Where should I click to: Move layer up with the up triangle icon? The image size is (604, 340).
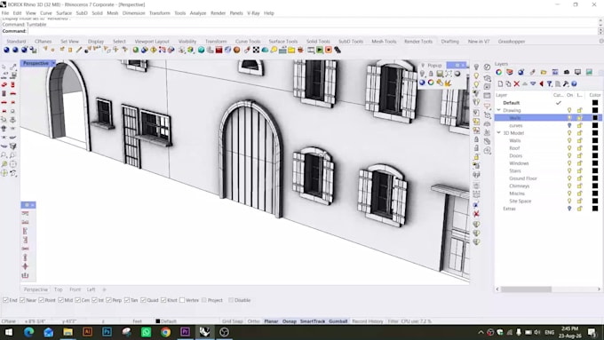pyautogui.click(x=525, y=84)
